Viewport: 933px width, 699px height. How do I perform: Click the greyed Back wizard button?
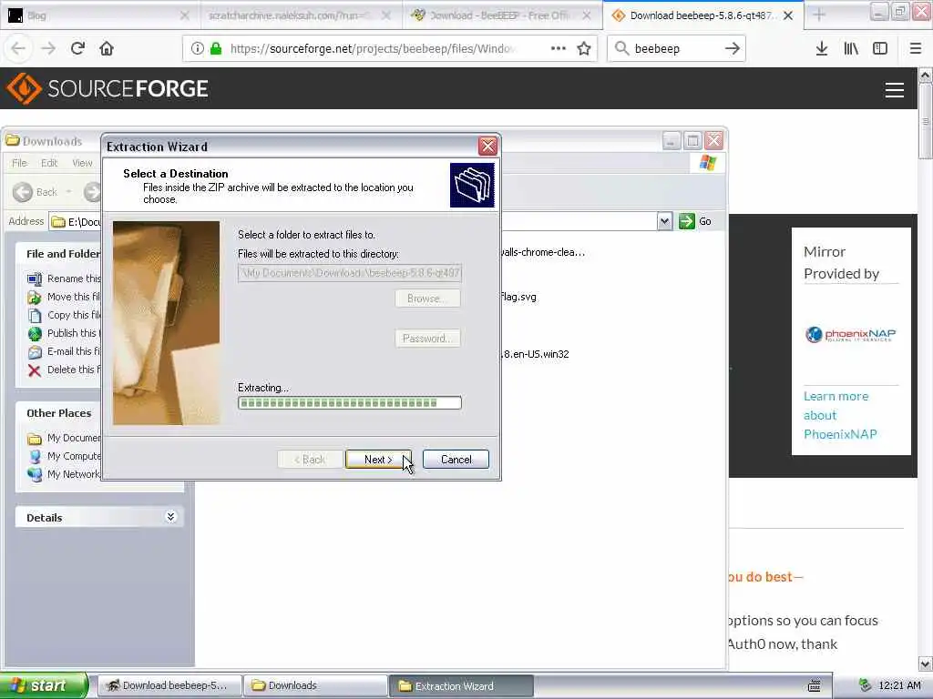coord(310,459)
